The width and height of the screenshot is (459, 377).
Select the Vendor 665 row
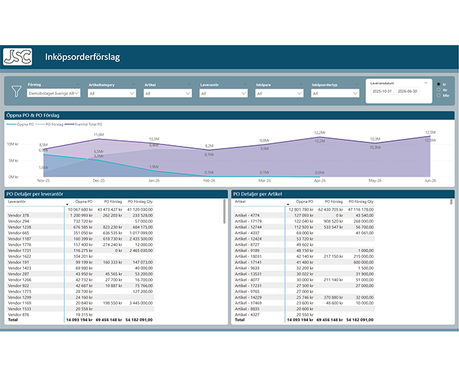pos(80,233)
